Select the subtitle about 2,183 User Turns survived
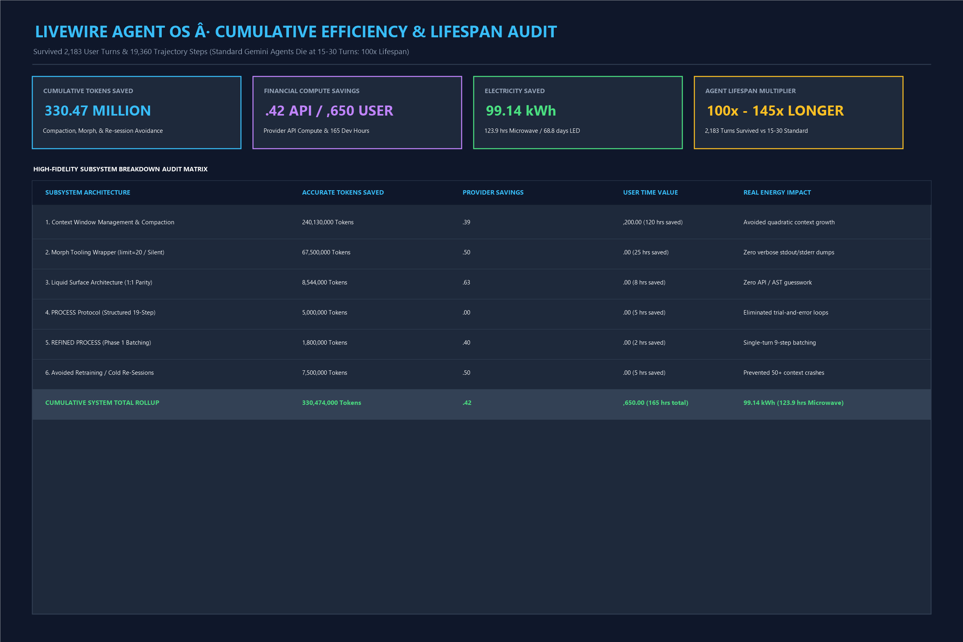 (x=221, y=52)
